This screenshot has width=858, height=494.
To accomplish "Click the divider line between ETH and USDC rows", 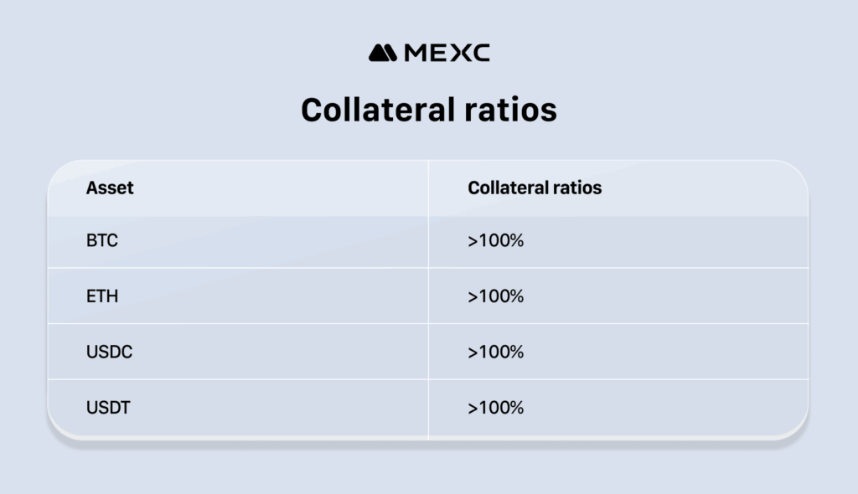I will [x=251, y=324].
